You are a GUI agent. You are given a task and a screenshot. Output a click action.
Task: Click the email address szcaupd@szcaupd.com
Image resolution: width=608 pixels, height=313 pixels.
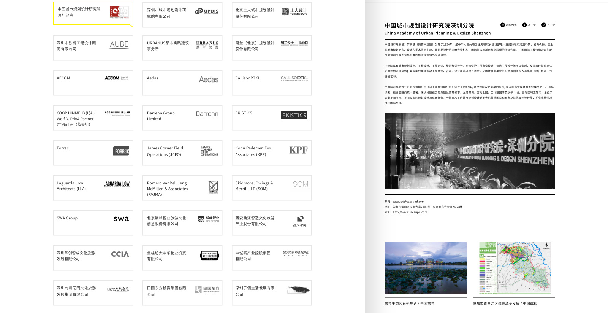pyautogui.click(x=408, y=202)
